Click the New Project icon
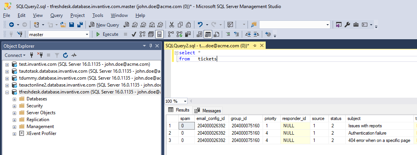Screen dimensions: 417x155 click(x=37, y=25)
